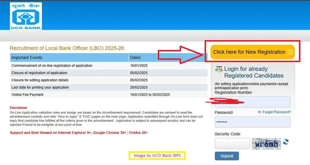310x165 pixels.
Task: Select the 'Registration Number' label
Action: [233, 92]
